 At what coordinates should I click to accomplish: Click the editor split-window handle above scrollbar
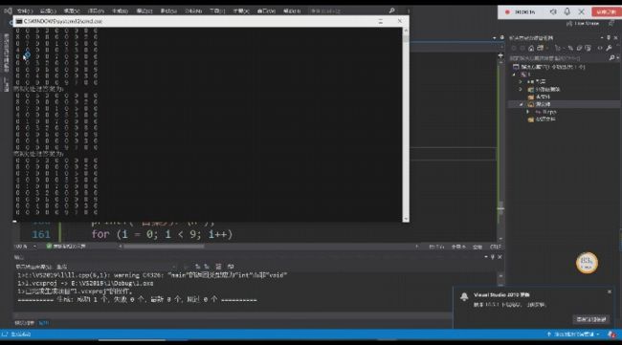[500, 55]
